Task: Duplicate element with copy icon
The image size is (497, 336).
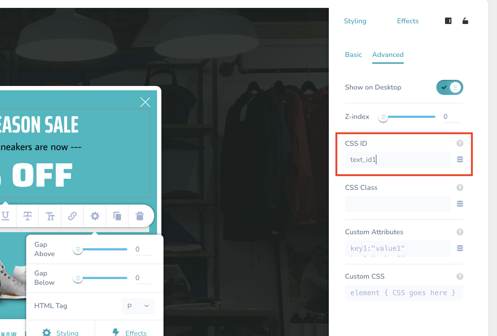Action: click(117, 216)
